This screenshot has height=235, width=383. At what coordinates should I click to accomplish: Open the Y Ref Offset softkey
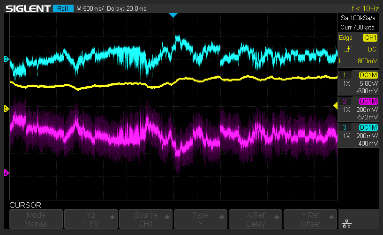(310, 219)
